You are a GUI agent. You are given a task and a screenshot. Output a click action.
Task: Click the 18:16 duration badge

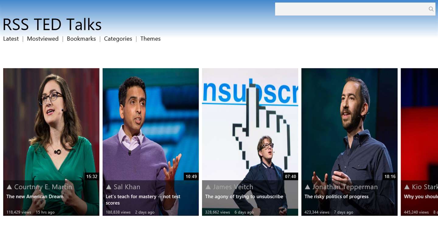[390, 176]
